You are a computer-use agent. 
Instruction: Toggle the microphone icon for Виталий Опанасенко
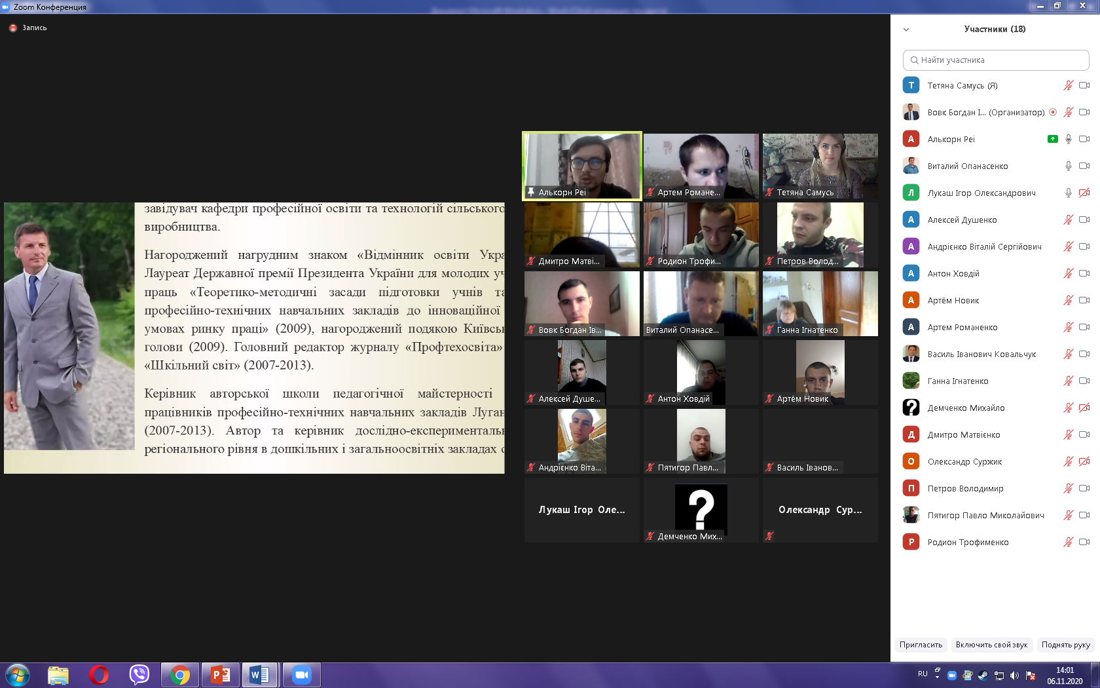point(1068,166)
